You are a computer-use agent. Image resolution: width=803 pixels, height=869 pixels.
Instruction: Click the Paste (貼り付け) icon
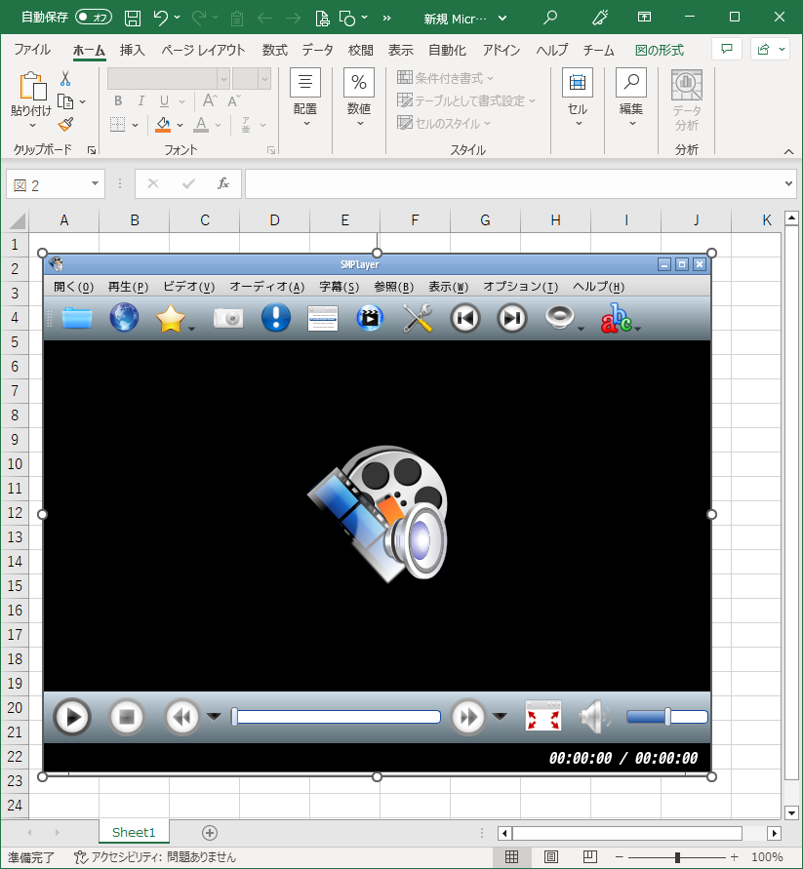point(31,87)
